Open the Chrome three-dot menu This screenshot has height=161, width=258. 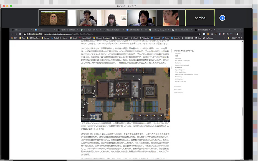[241, 34]
